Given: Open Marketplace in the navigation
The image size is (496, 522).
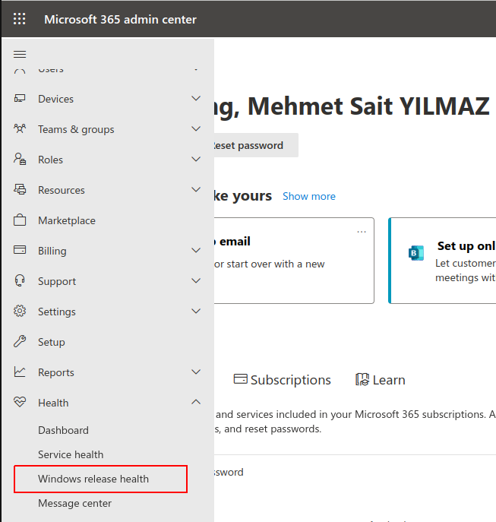Looking at the screenshot, I should click(x=107, y=220).
